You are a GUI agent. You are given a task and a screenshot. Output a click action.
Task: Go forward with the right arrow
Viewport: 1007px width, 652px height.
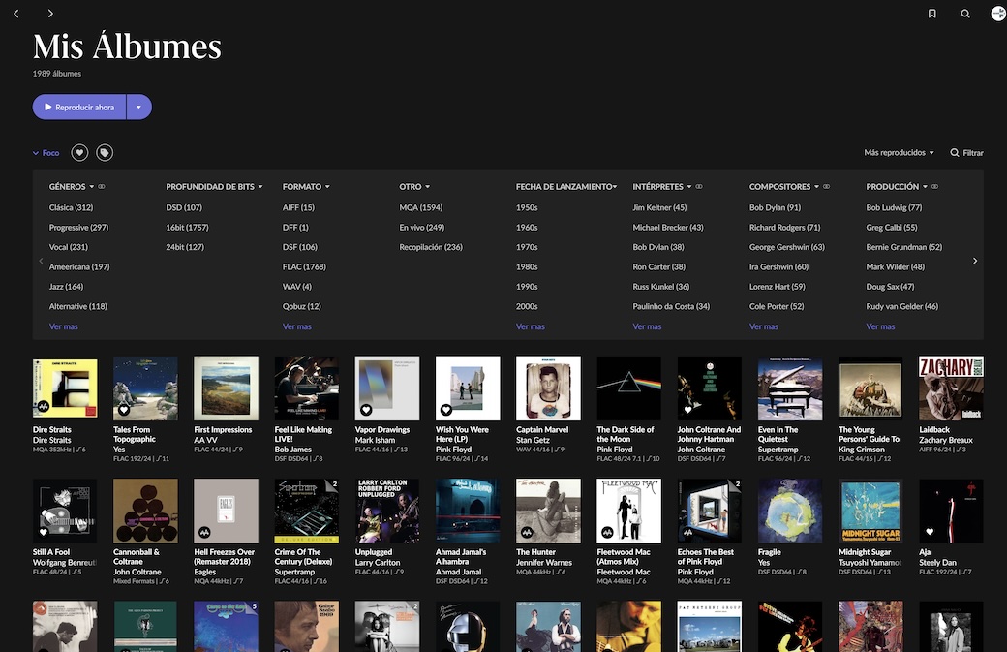(50, 14)
